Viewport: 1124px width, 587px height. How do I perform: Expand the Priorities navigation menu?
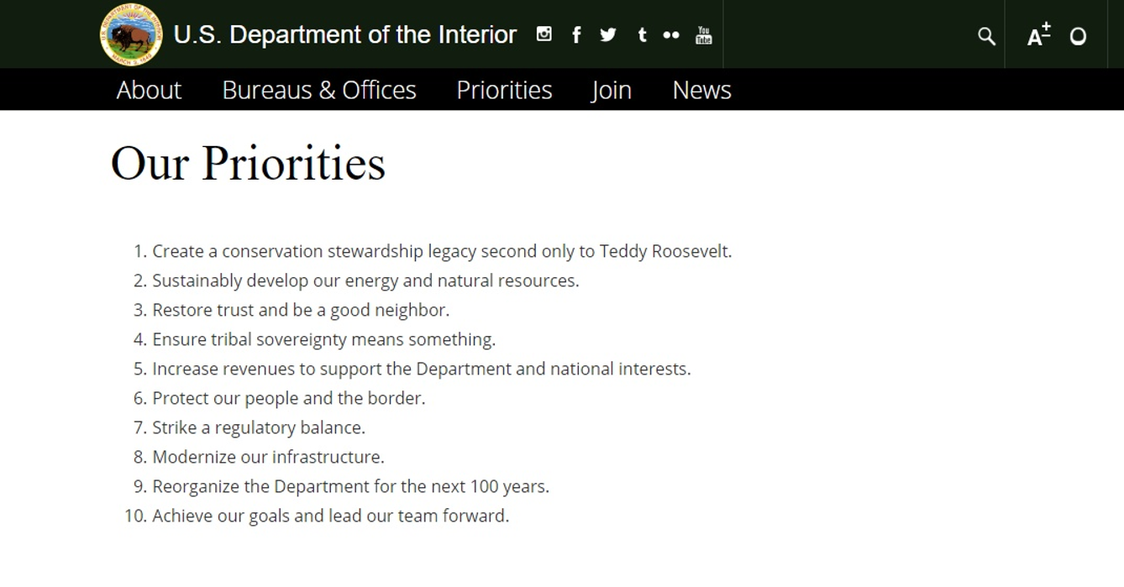click(x=504, y=90)
